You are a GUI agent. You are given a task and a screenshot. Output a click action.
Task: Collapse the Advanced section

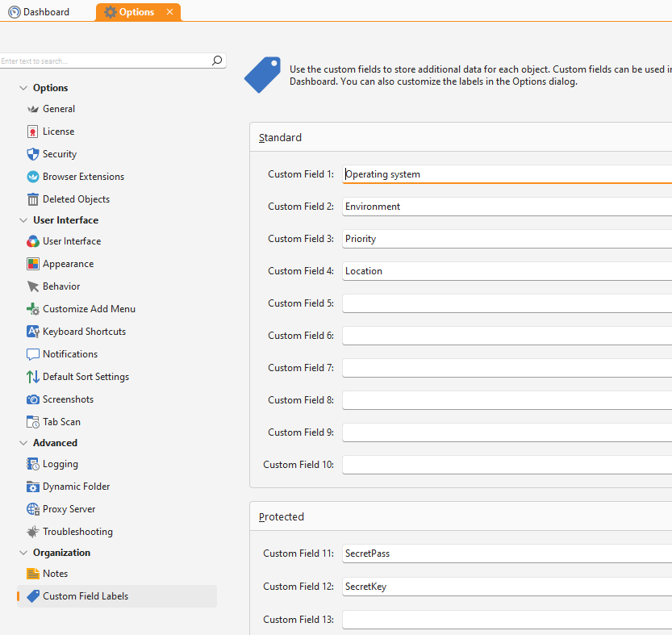coord(23,443)
